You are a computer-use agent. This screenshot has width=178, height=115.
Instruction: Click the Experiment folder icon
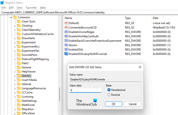coord(19,42)
